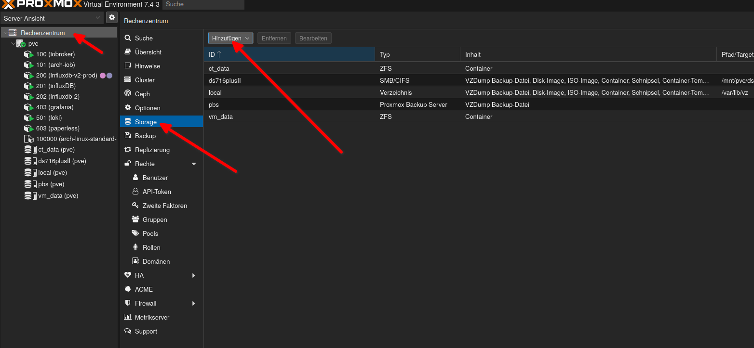Select the local storage table row
This screenshot has height=348, width=754.
click(x=479, y=92)
